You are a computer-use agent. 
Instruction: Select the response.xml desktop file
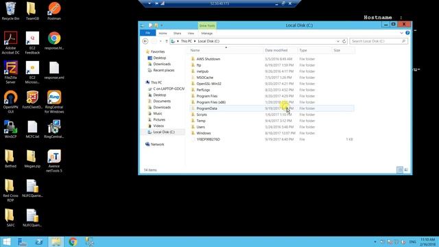coord(54,70)
